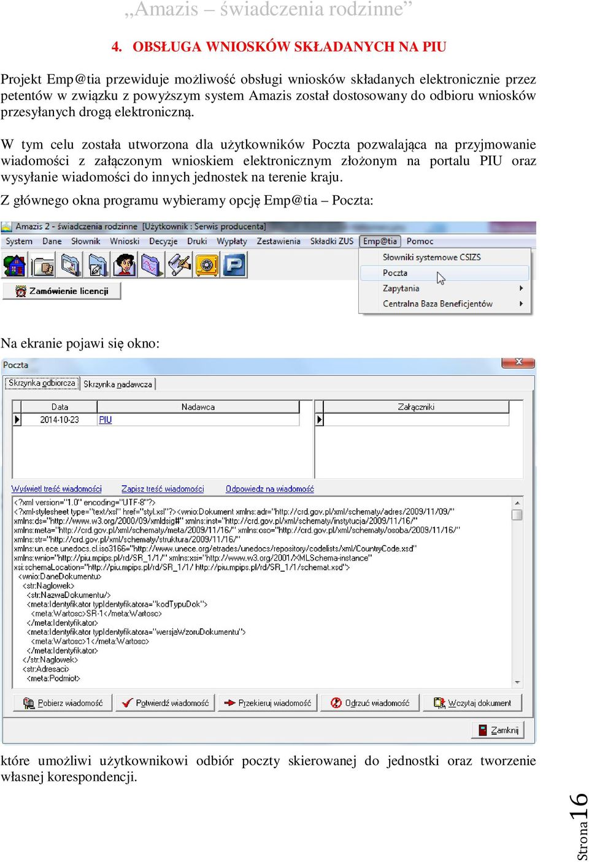This screenshot has width=589, height=862.
Task: Click the folder with pencil toolbar icon
Action: 98,266
